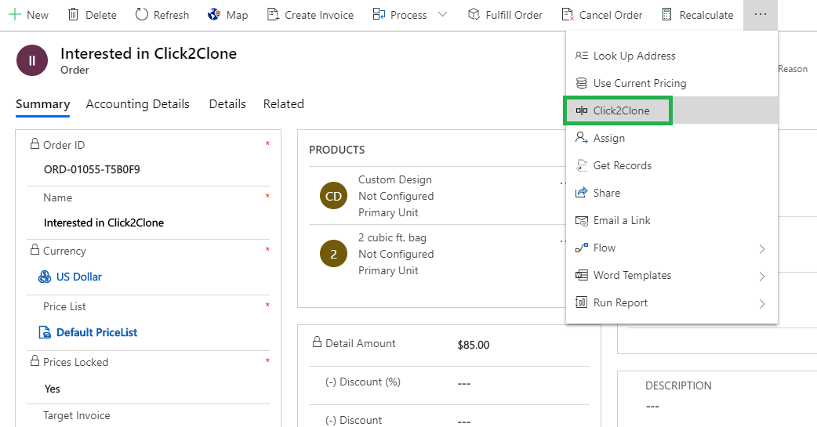Open the US Dollar currency link

78,277
